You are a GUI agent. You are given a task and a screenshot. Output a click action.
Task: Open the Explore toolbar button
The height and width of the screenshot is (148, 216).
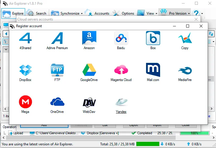tap(13, 13)
